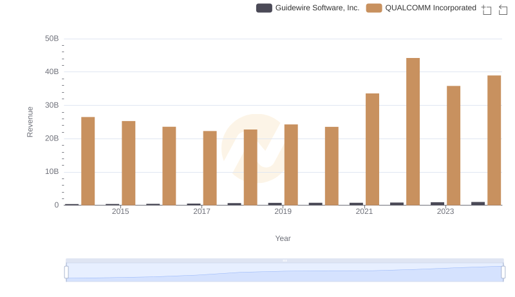
Task: Click the y-axis label 20B
Action: (52, 139)
